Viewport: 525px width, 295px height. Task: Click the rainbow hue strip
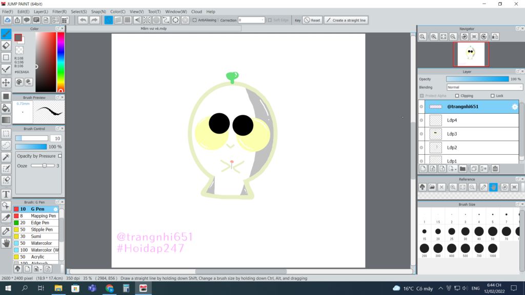pyautogui.click(x=60, y=62)
